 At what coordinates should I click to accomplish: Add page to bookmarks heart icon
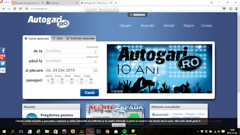224,9
